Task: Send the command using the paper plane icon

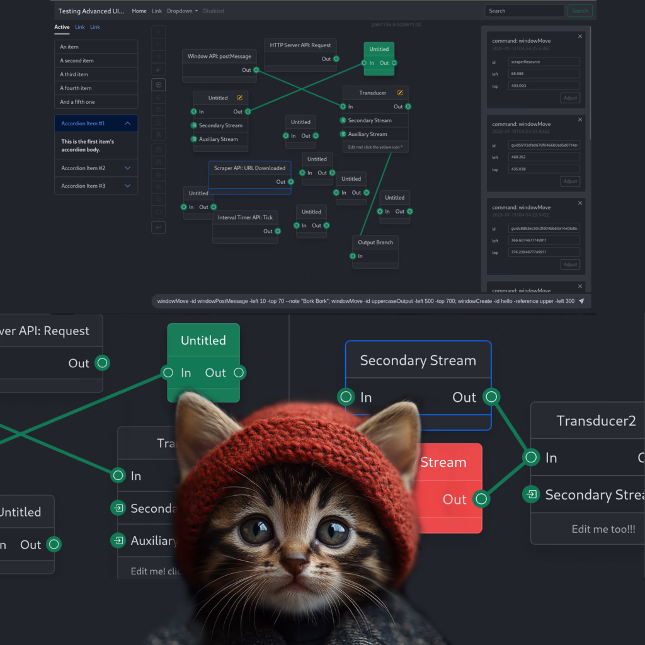Action: point(581,301)
